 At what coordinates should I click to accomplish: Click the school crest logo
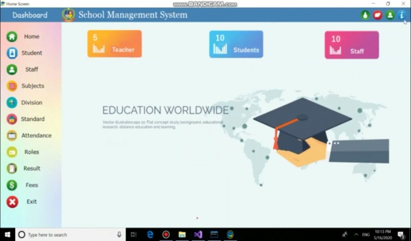68,14
